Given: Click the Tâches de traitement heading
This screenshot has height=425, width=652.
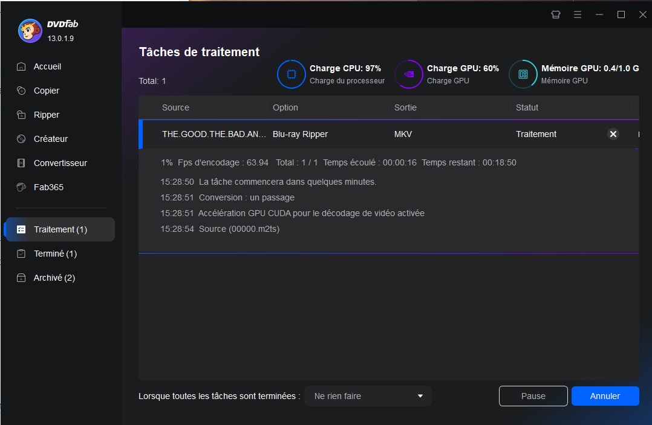Looking at the screenshot, I should [x=199, y=52].
